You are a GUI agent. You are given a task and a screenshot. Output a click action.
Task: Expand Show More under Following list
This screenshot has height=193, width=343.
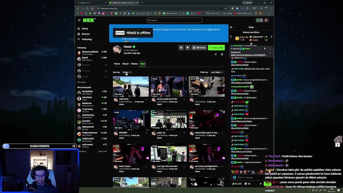pos(82,82)
